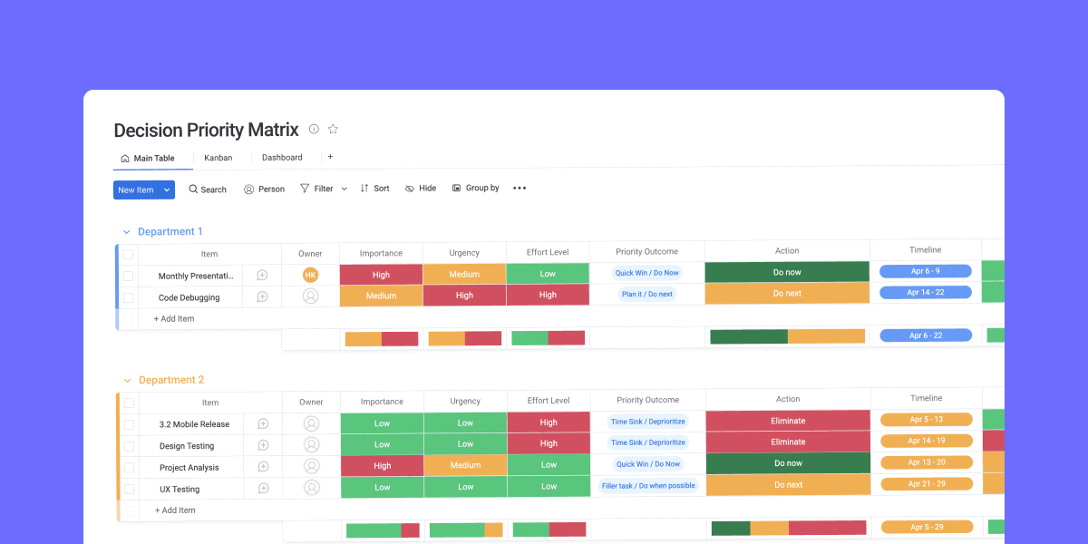Switch to the Main Table view
The width and height of the screenshot is (1088, 544).
click(148, 158)
